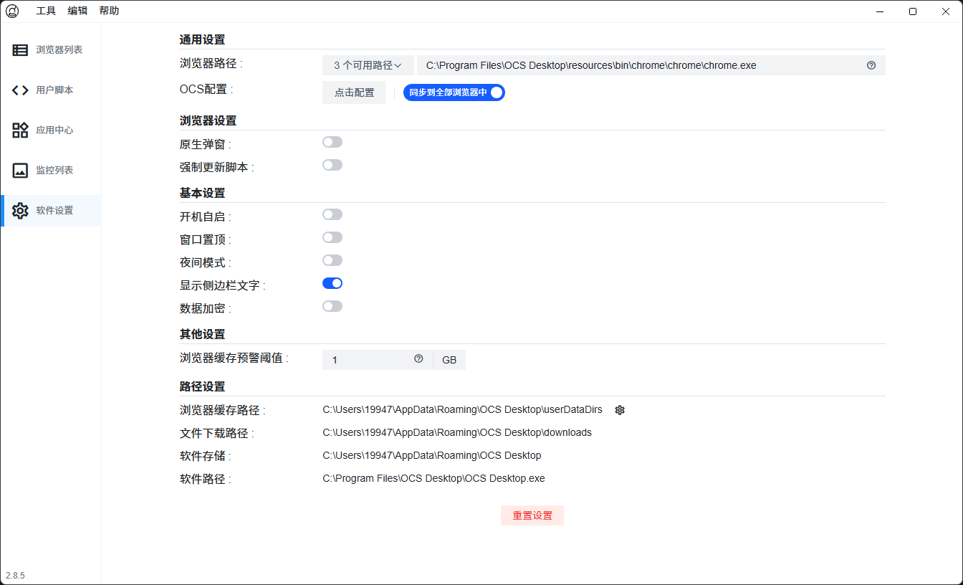Click help icon in browser path field

[x=871, y=65]
